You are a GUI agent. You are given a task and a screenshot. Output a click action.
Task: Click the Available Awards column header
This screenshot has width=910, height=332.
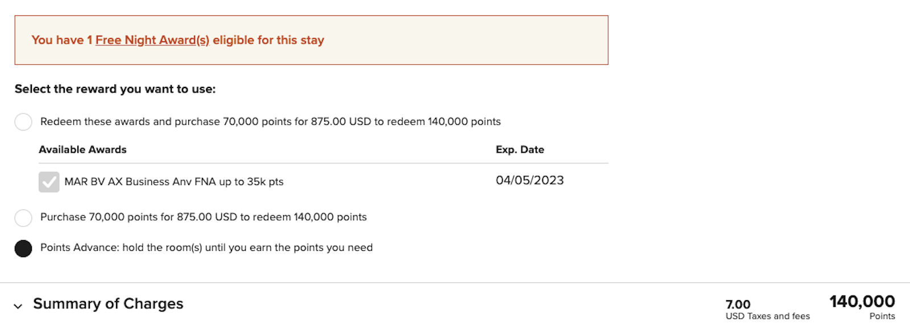pos(82,149)
